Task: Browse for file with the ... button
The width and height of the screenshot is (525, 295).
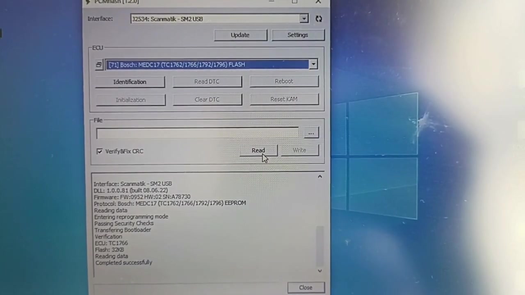Action: coord(311,133)
